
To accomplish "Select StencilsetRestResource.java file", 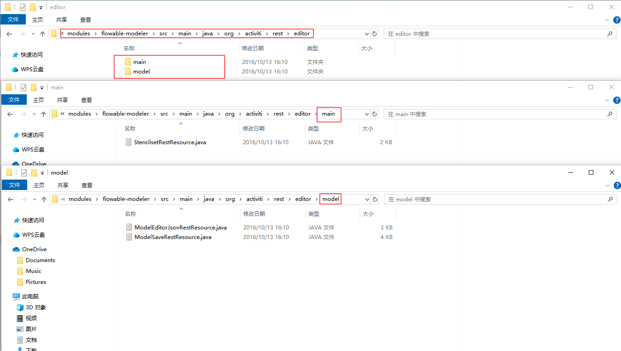I will [x=170, y=142].
